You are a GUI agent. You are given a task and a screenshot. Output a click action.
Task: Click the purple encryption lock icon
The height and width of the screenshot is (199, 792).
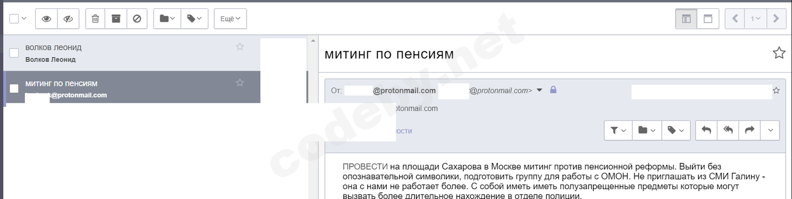553,90
